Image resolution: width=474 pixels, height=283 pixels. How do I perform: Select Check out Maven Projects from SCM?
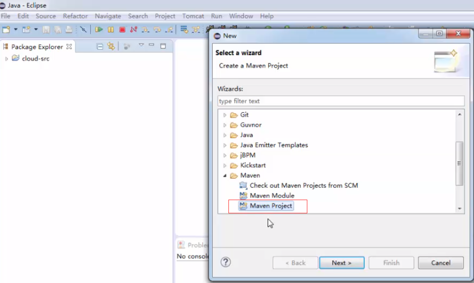[304, 185]
